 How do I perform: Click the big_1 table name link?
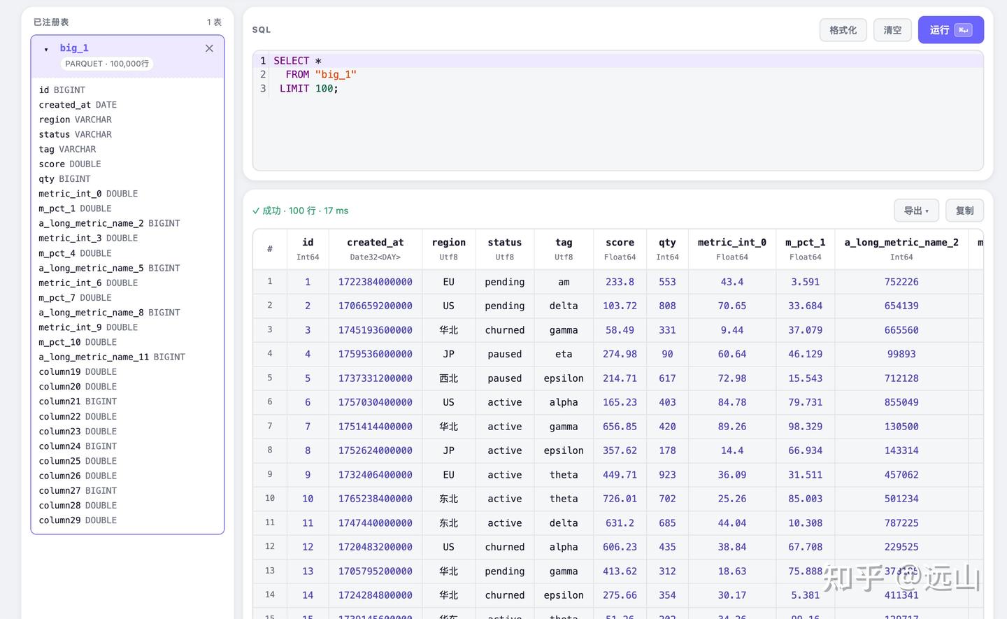point(74,48)
